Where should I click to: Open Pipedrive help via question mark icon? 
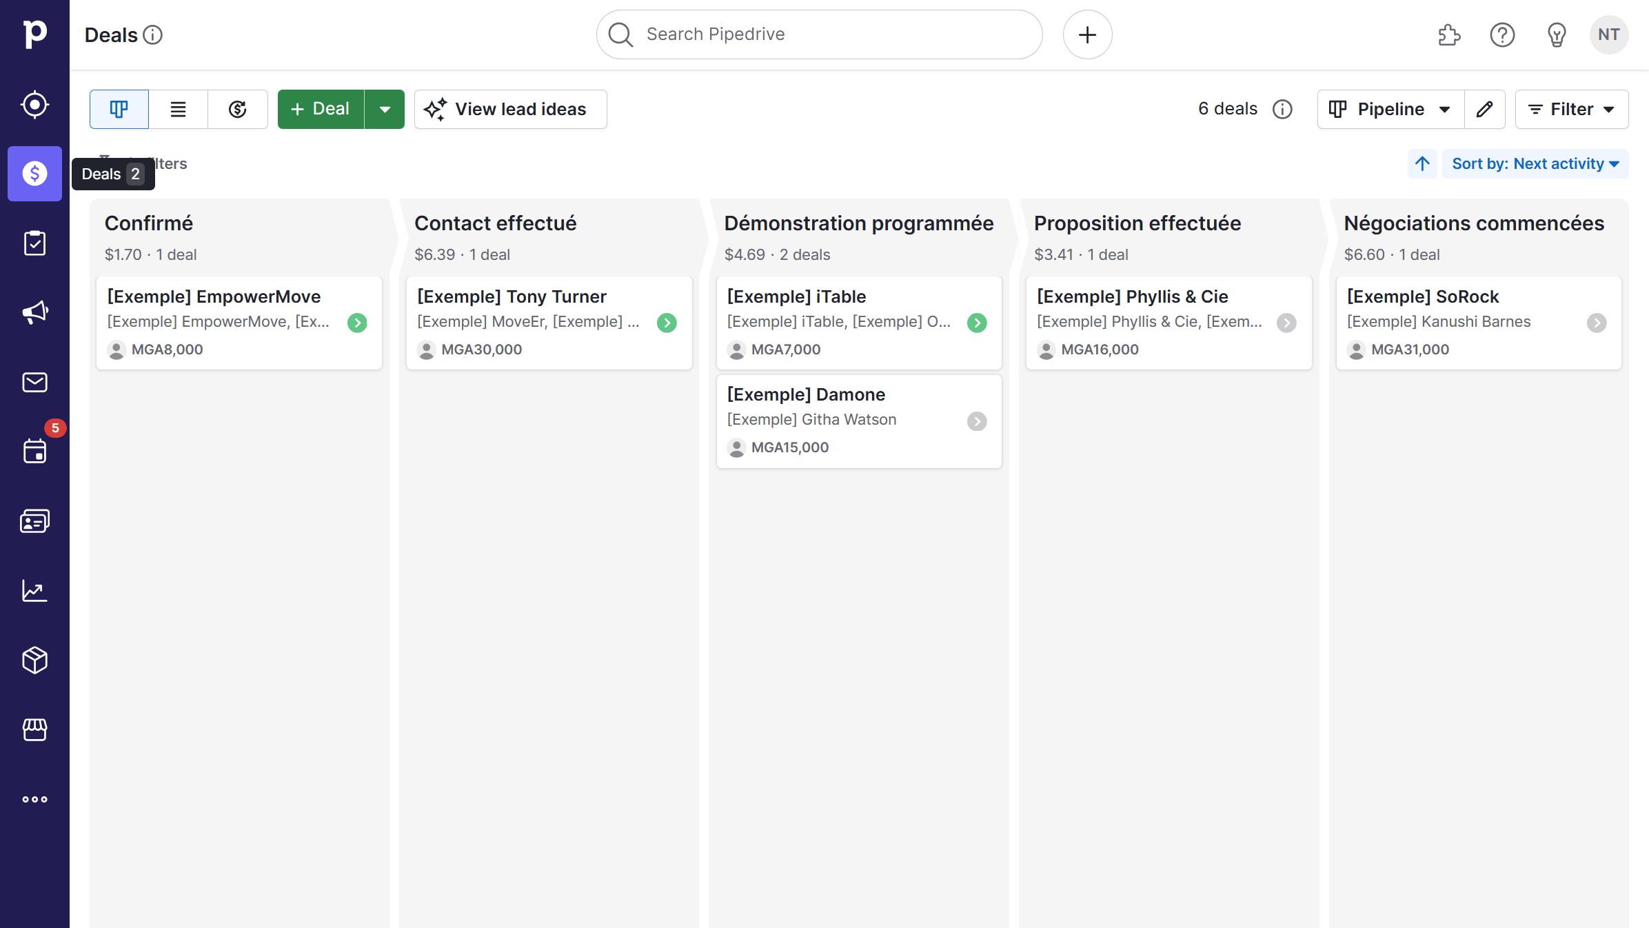point(1502,34)
